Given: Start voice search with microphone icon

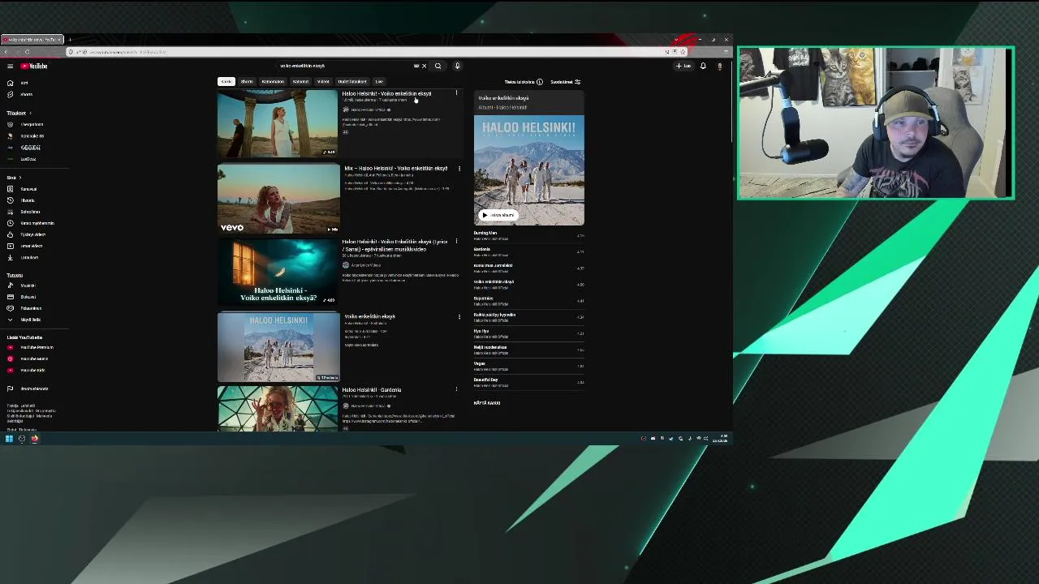Looking at the screenshot, I should (x=457, y=66).
